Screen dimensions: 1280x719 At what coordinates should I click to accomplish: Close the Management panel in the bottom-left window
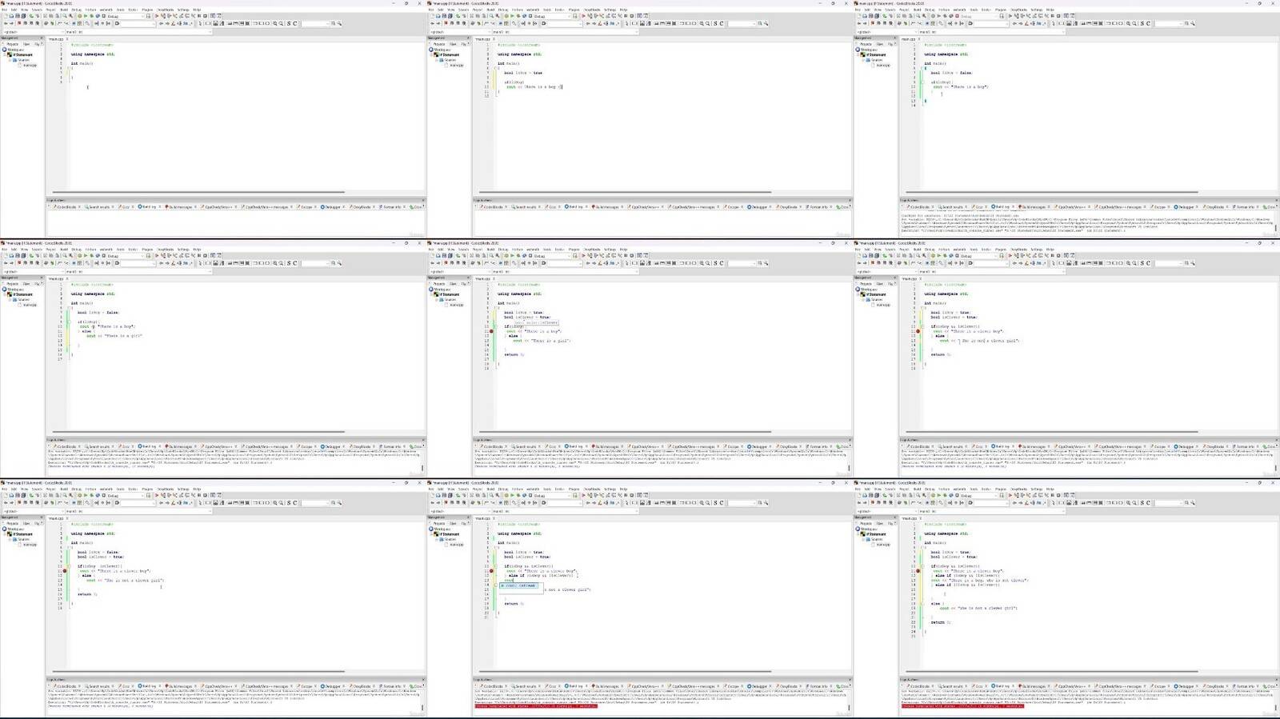coord(42,517)
